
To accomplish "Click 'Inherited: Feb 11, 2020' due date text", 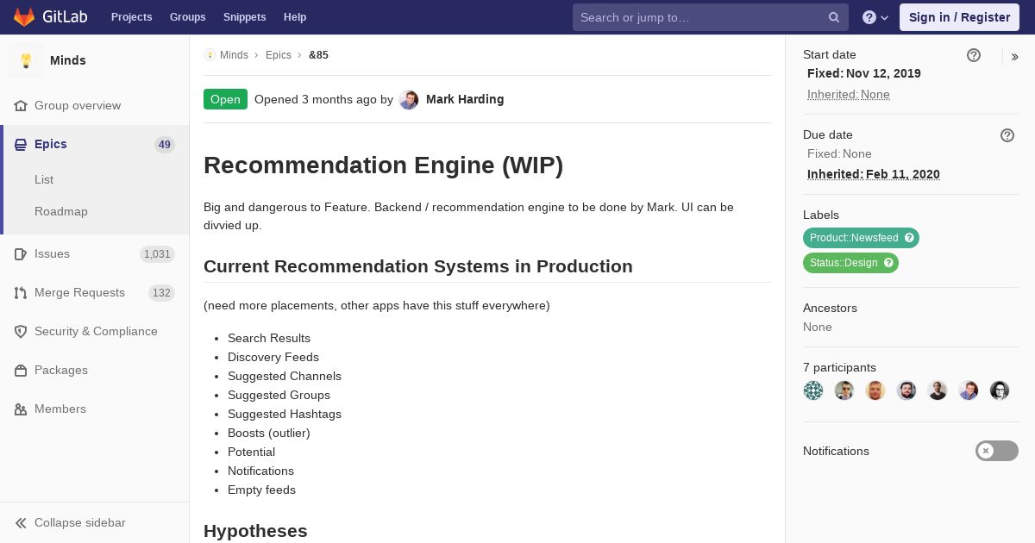I will point(874,174).
